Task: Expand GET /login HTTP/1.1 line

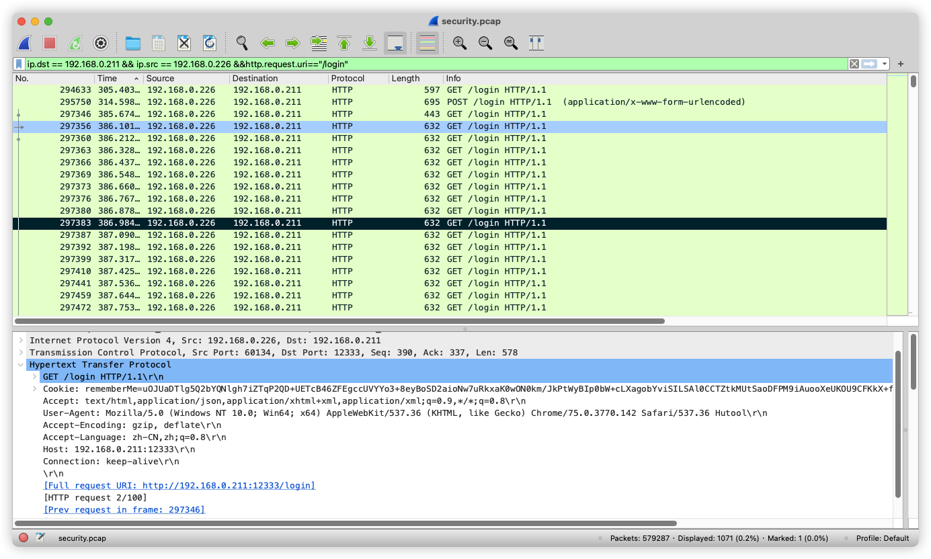Action: 34,377
